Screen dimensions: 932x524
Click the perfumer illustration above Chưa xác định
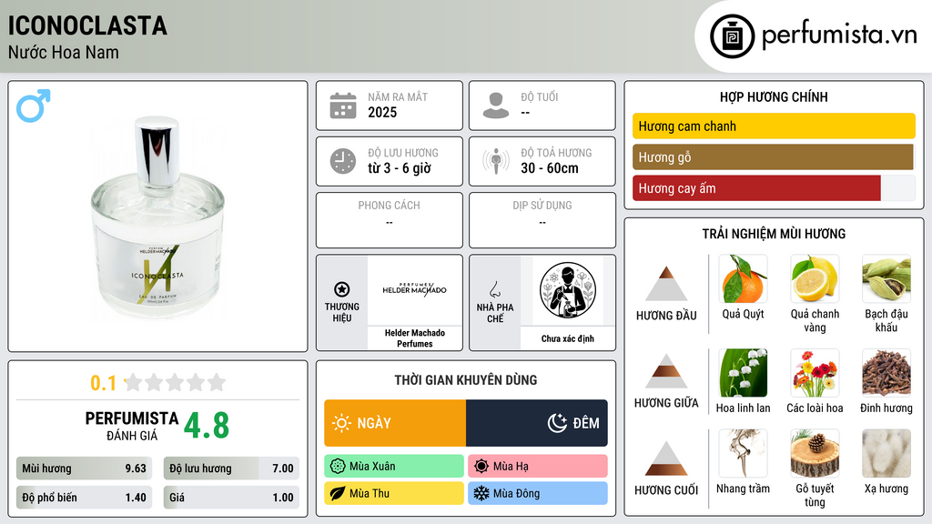click(x=568, y=290)
